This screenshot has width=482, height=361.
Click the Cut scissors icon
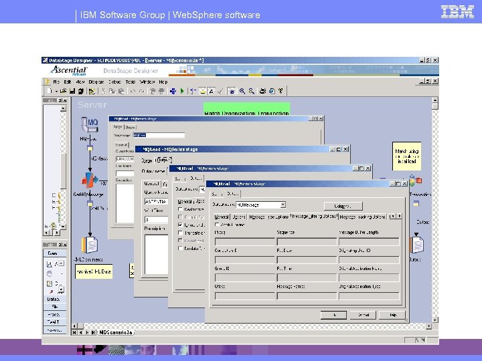click(x=103, y=91)
